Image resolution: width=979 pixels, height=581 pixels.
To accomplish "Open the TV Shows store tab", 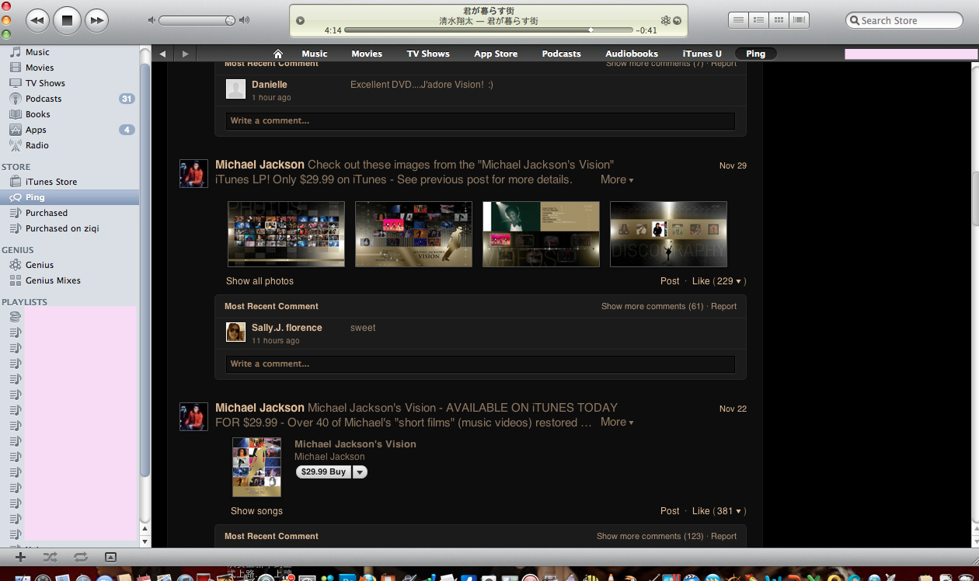I will (428, 54).
